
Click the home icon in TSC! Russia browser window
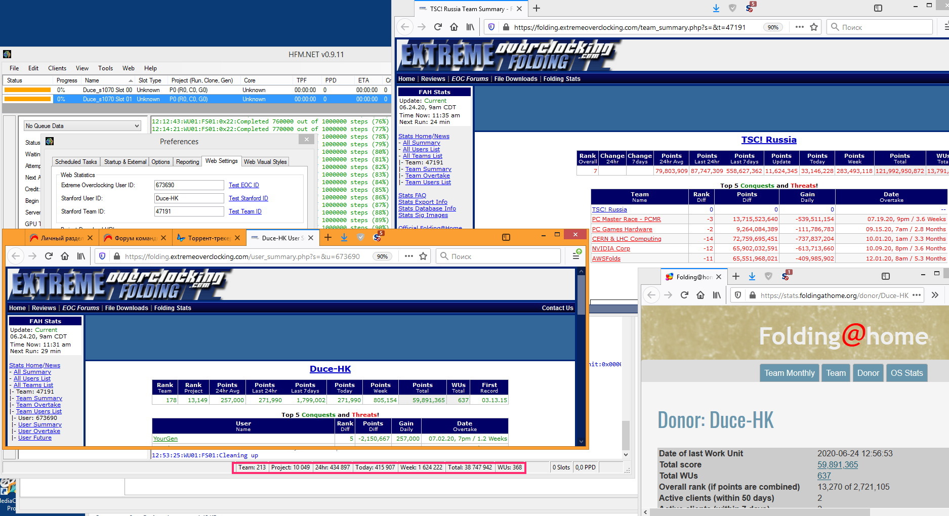tap(454, 27)
